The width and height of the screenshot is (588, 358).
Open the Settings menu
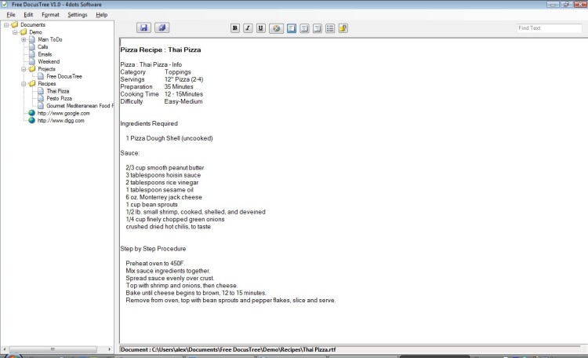point(78,15)
